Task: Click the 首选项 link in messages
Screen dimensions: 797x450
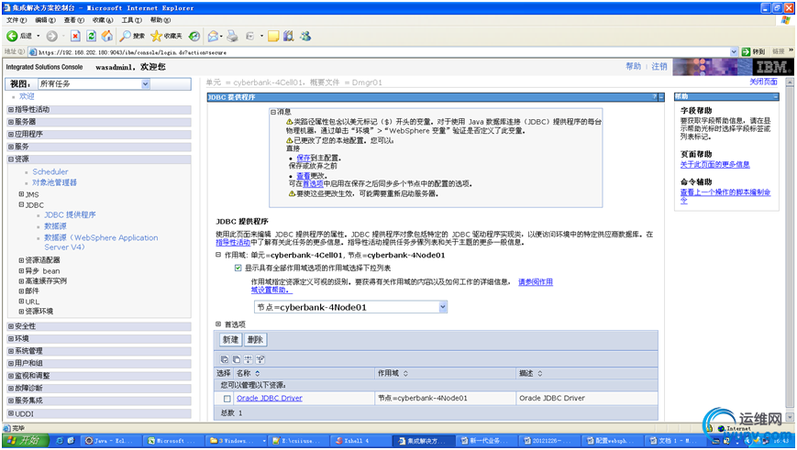Action: [x=313, y=184]
